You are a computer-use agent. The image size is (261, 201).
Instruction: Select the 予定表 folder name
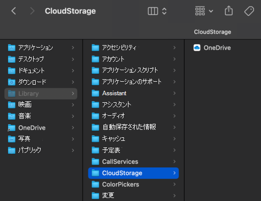pos(111,150)
